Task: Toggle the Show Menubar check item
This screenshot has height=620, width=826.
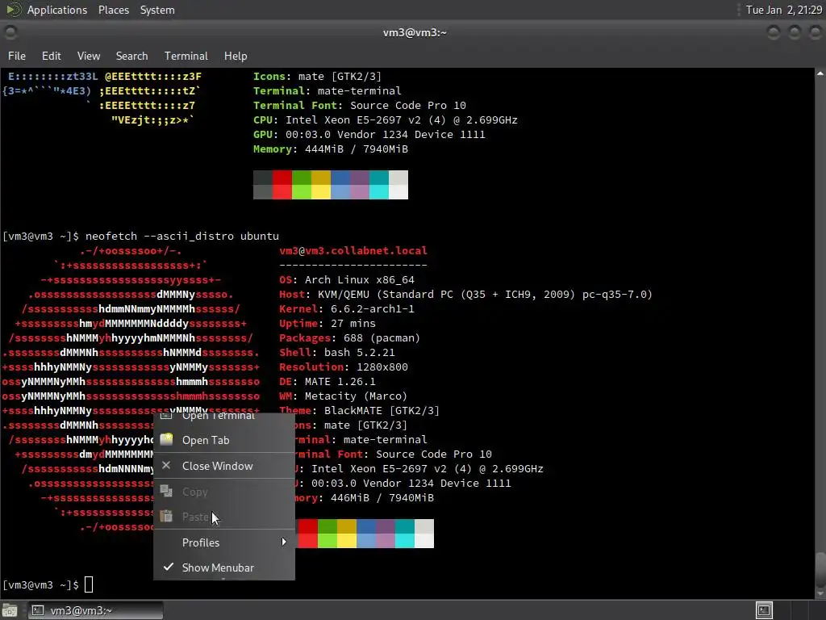Action: [224, 568]
